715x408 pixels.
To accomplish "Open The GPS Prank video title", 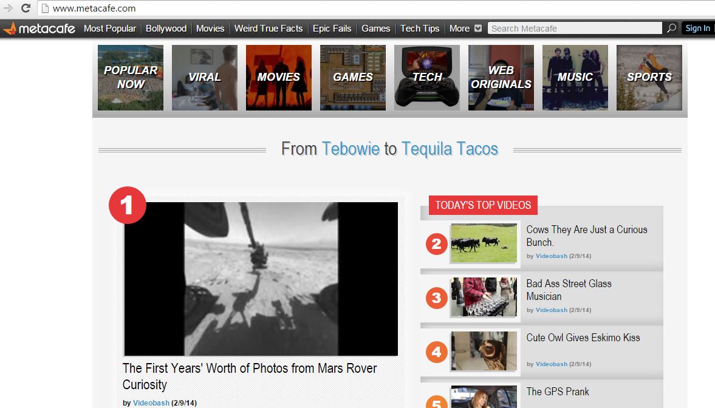I will [558, 392].
